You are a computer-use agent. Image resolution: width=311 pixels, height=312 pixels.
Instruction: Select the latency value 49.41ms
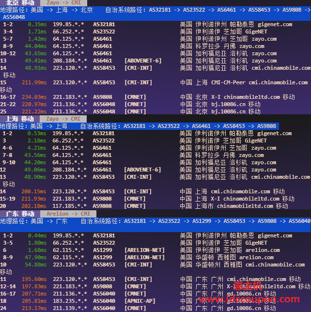pos(36,61)
